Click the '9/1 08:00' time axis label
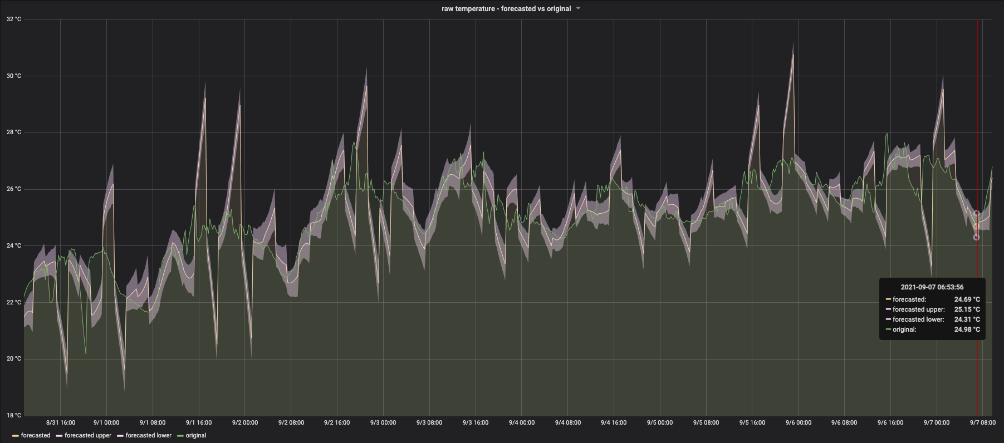Image resolution: width=1004 pixels, height=443 pixels. click(x=153, y=423)
